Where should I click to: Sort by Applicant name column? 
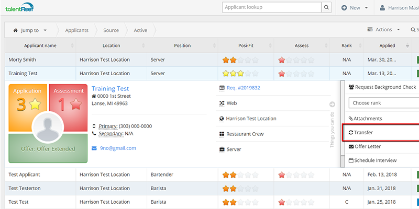(x=40, y=45)
